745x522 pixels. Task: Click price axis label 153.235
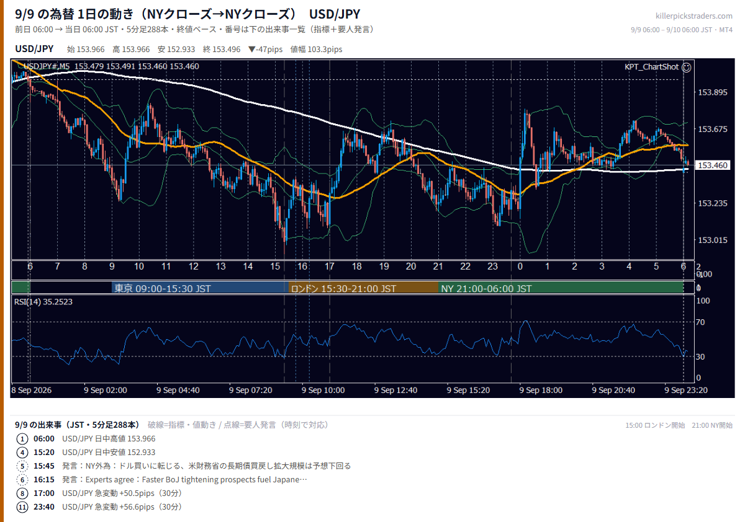(712, 203)
